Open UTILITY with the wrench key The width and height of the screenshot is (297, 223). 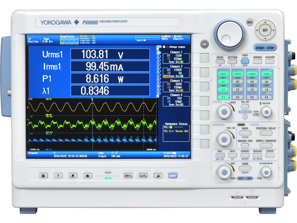click(158, 176)
